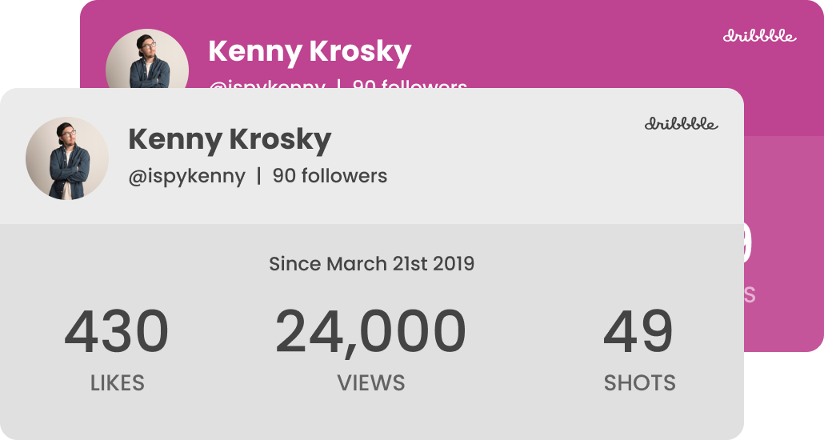Click the partially hidden handle on pink card
This screenshot has height=440, width=824.
pyautogui.click(x=267, y=83)
